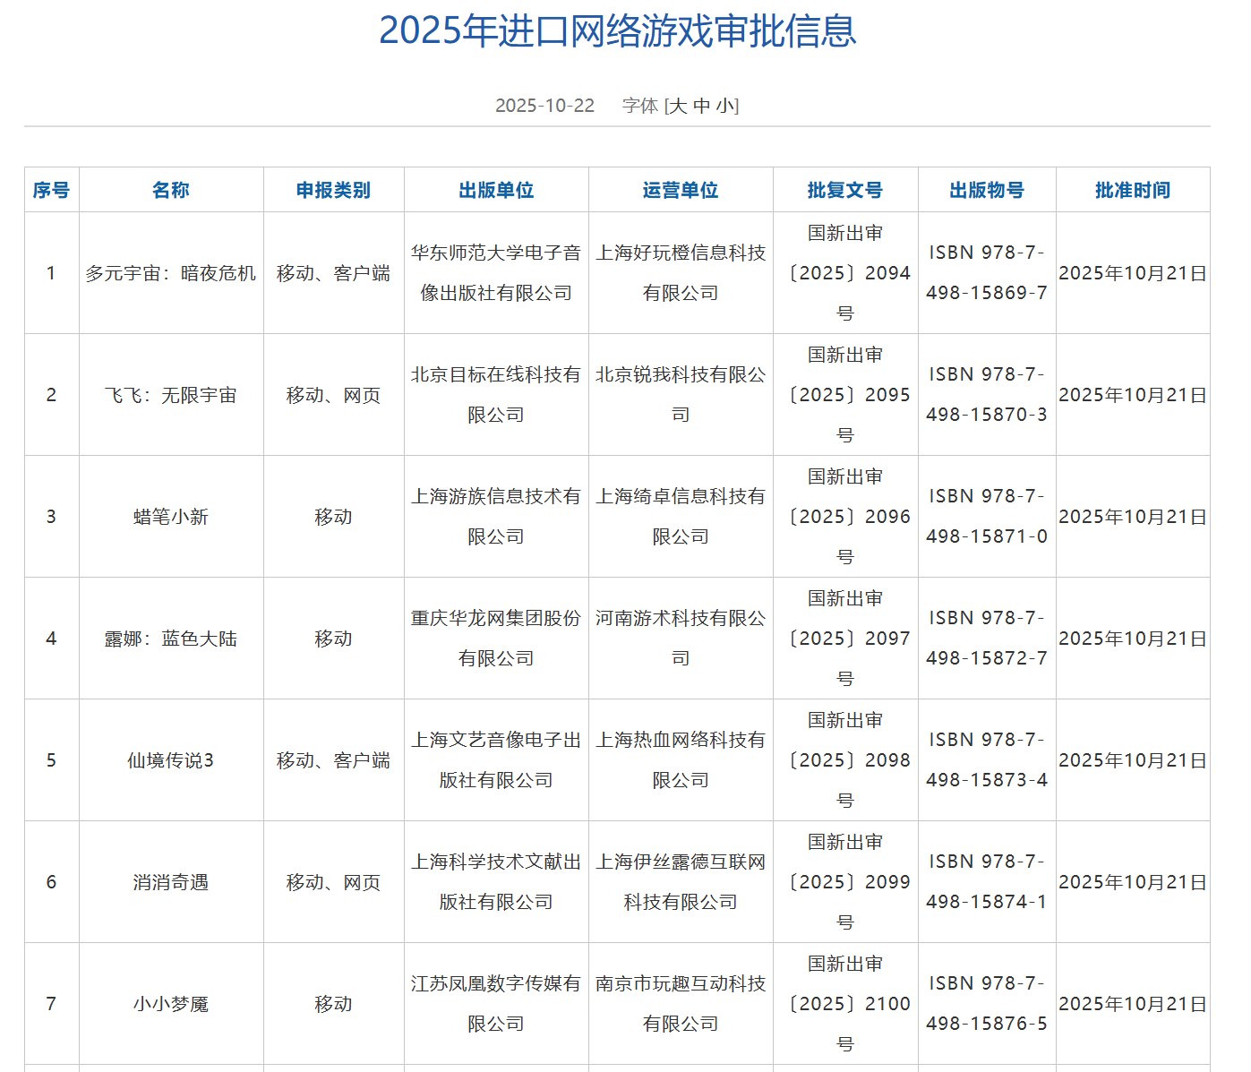Click the 批准时间 column header
The width and height of the screenshot is (1251, 1072).
tap(1133, 190)
